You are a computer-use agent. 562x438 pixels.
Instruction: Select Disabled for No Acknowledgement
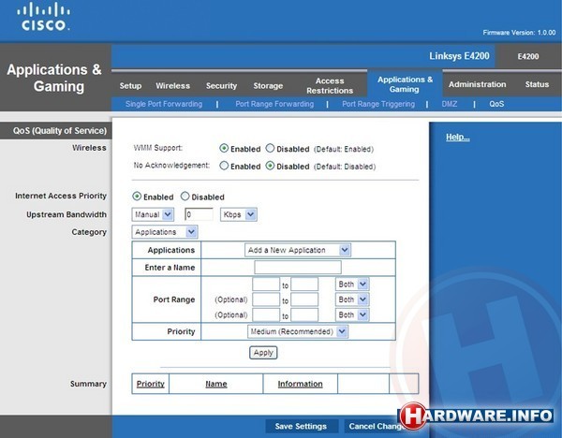point(270,166)
